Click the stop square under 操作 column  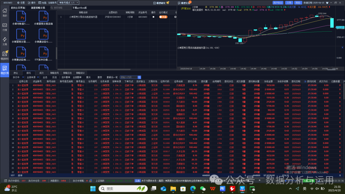[153, 17]
